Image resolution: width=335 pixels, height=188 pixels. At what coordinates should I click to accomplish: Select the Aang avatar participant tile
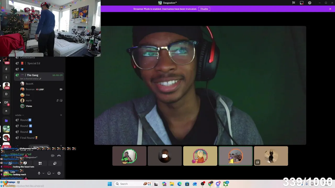pyautogui.click(x=200, y=156)
